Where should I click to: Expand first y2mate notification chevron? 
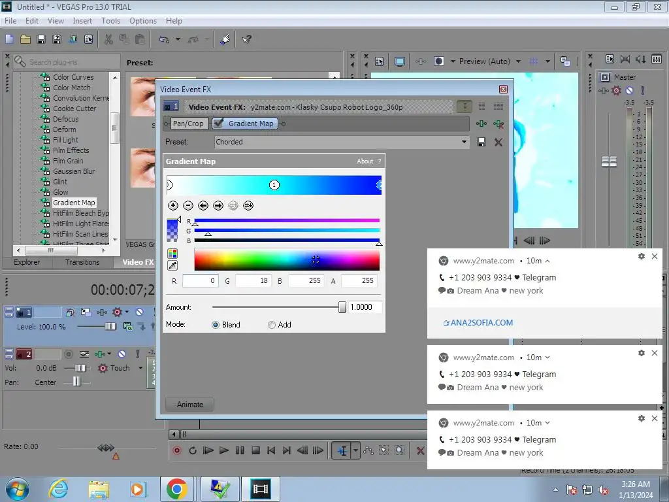[547, 261]
